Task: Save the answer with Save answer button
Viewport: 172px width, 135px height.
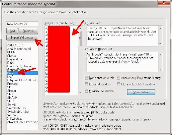Action: tap(141, 92)
